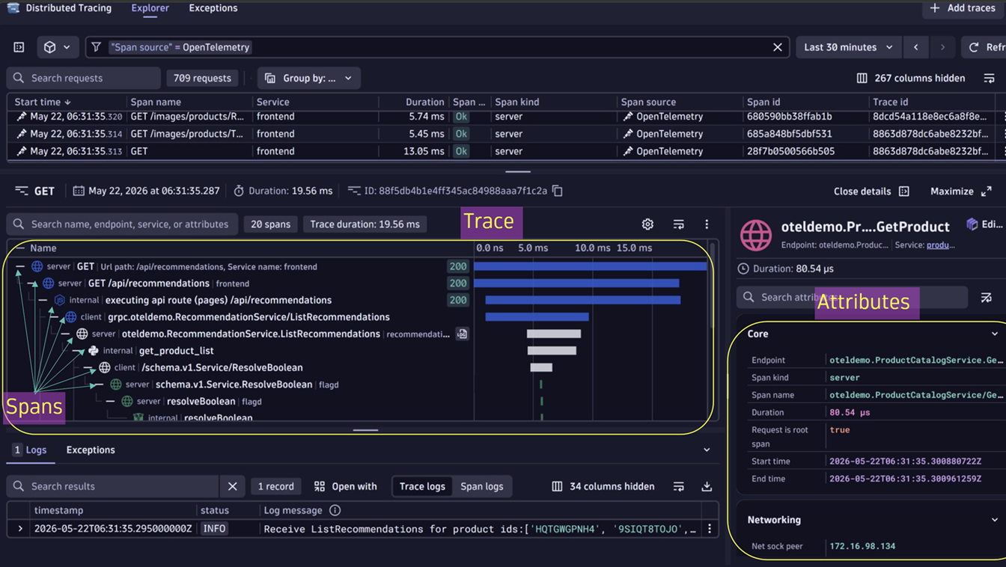Image resolution: width=1006 pixels, height=567 pixels.
Task: Sort by Start time column header
Action: click(43, 102)
